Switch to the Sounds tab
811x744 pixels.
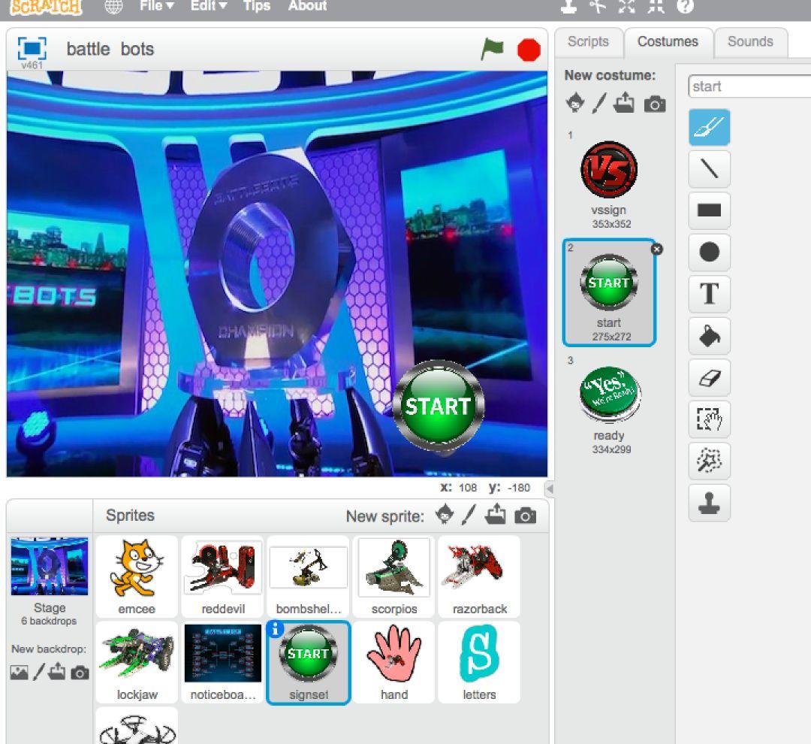click(750, 41)
